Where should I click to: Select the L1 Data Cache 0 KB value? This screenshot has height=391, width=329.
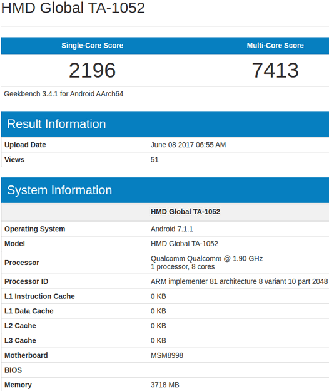coord(158,311)
